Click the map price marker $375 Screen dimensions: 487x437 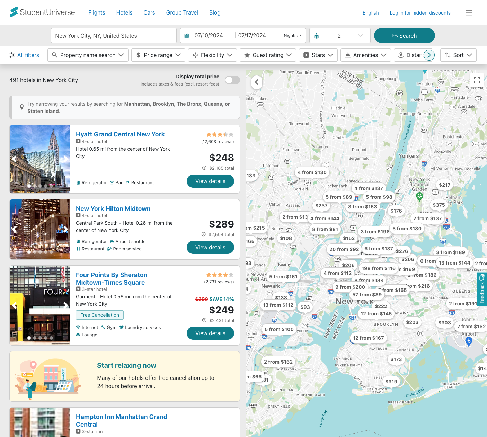(439, 205)
